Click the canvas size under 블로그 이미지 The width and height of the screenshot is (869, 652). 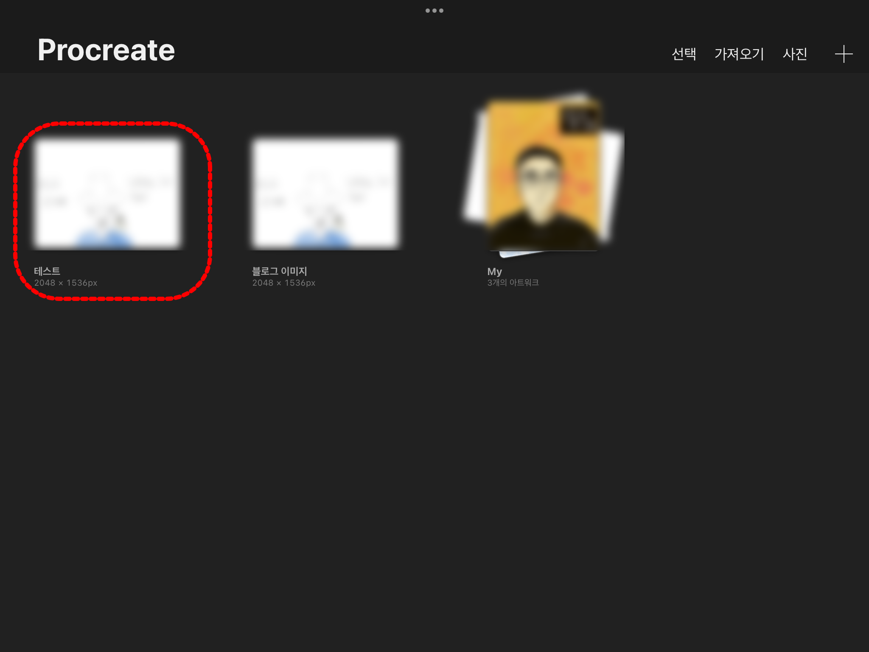[x=283, y=283]
